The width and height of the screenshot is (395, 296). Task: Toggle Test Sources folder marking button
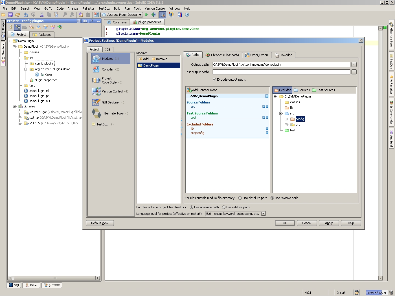click(323, 90)
